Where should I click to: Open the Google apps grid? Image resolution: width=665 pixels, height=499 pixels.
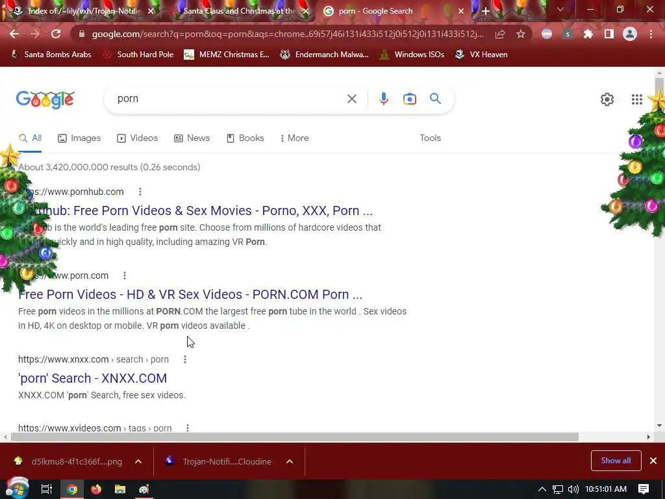(x=636, y=99)
